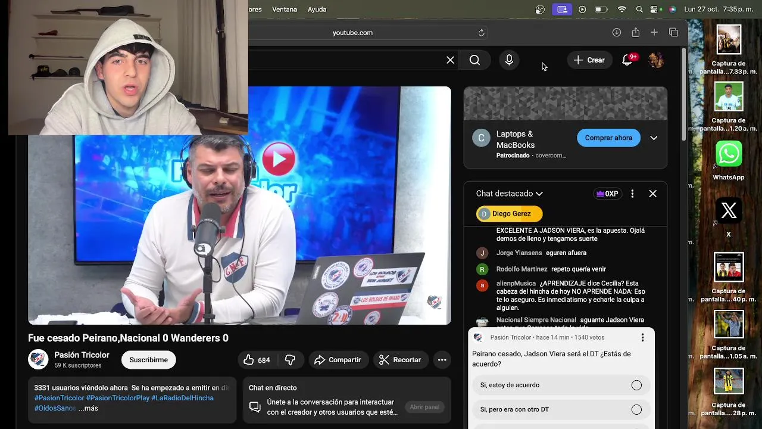
Task: Expand video description with '...más'
Action: pyautogui.click(x=88, y=408)
